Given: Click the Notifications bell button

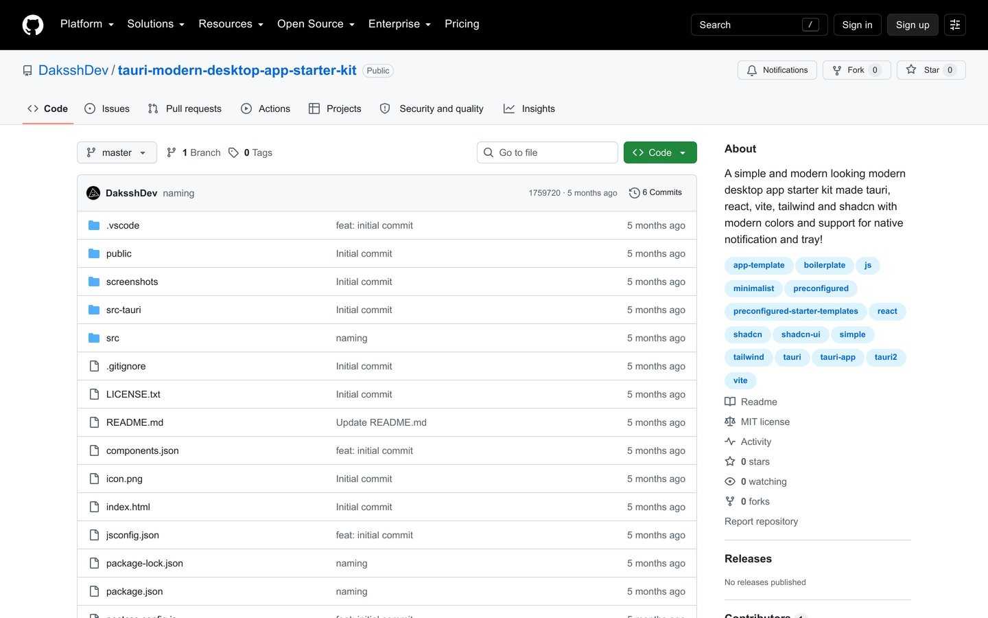Looking at the screenshot, I should point(777,70).
